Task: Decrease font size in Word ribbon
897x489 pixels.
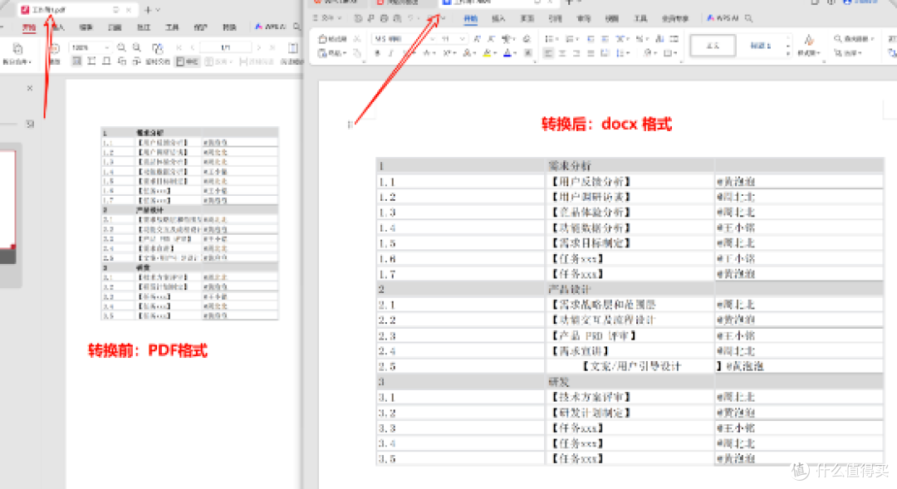Action: [491, 39]
